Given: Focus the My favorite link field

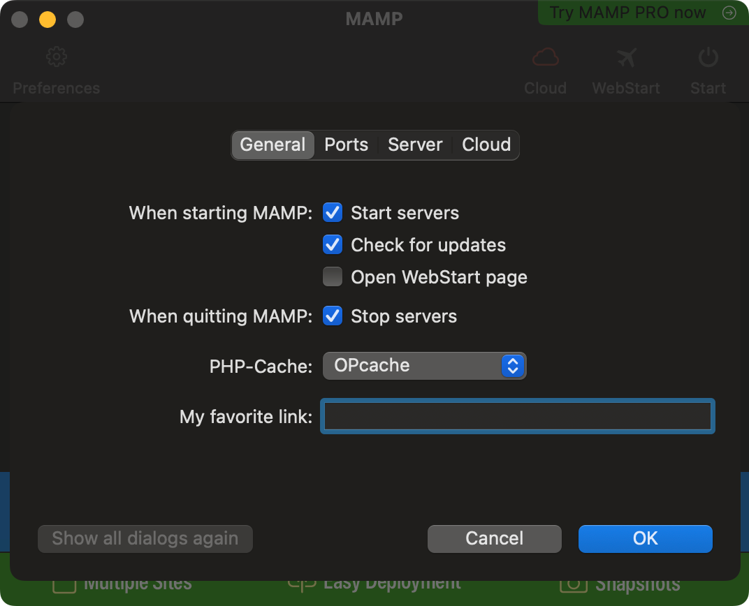Looking at the screenshot, I should (x=517, y=416).
